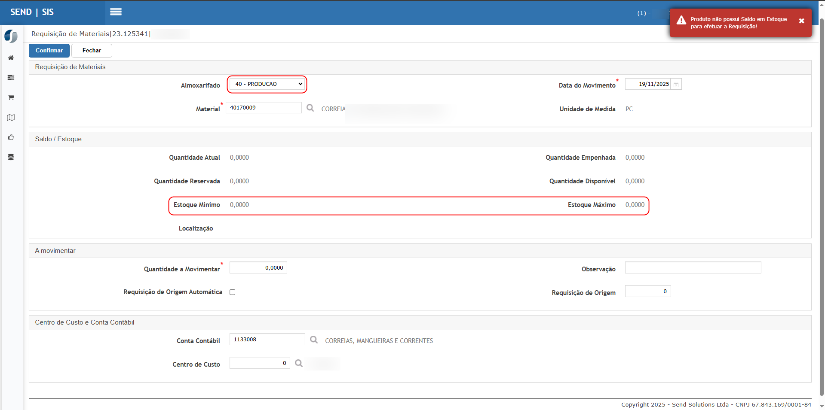Toggle the hamburger menu in header
This screenshot has height=410, width=825.
point(116,12)
